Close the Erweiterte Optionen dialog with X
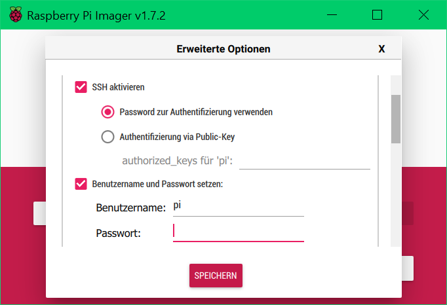 (381, 49)
